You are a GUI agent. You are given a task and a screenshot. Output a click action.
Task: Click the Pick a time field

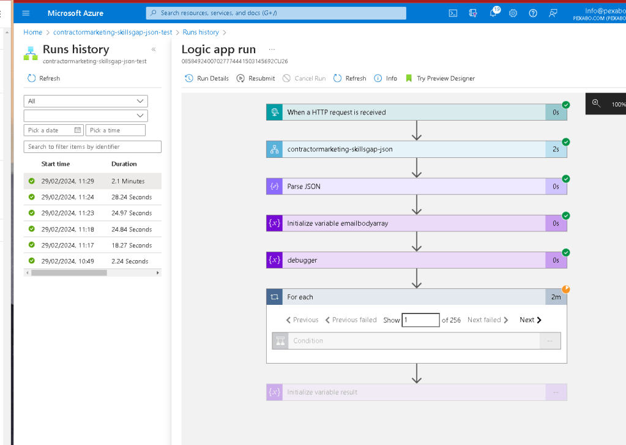116,130
